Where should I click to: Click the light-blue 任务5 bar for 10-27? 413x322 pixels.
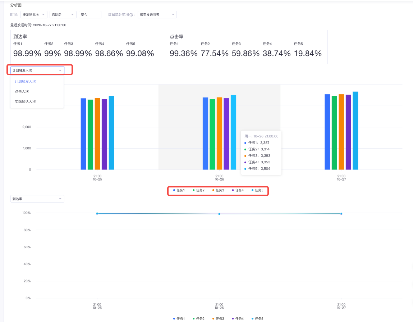click(x=355, y=131)
